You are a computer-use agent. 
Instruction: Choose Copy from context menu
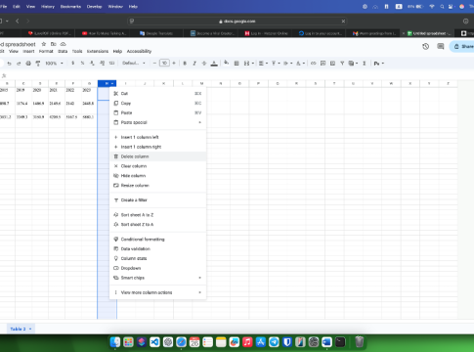[157, 103]
